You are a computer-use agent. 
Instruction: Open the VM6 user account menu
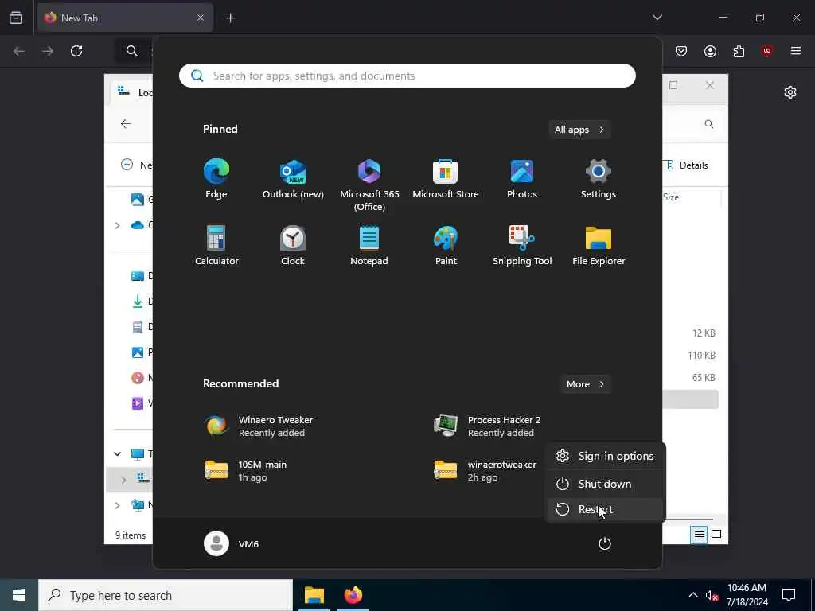(x=232, y=543)
